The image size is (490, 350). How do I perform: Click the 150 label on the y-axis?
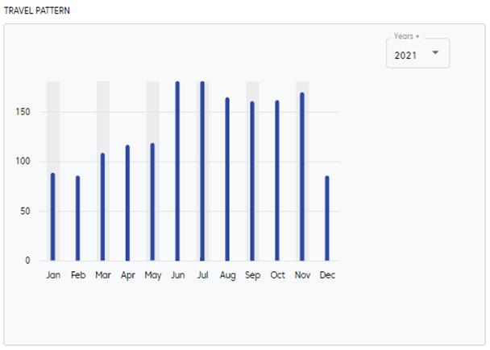(x=23, y=112)
